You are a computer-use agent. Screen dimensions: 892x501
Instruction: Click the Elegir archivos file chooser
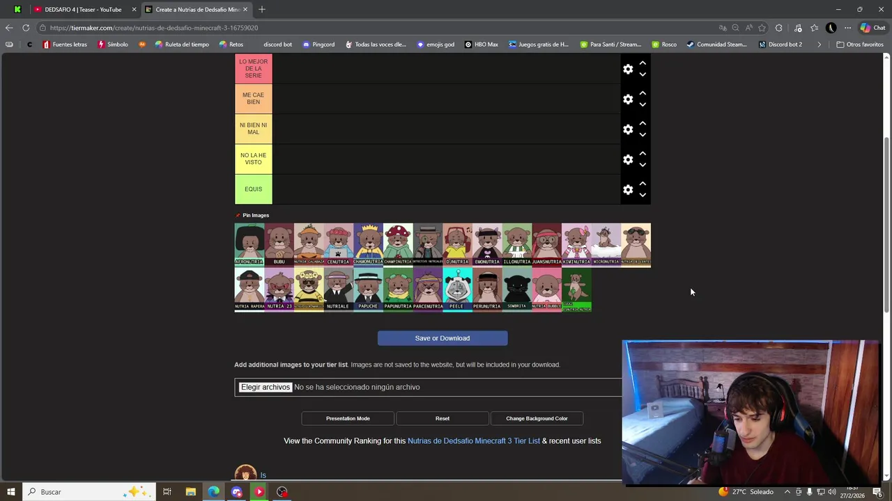(265, 387)
